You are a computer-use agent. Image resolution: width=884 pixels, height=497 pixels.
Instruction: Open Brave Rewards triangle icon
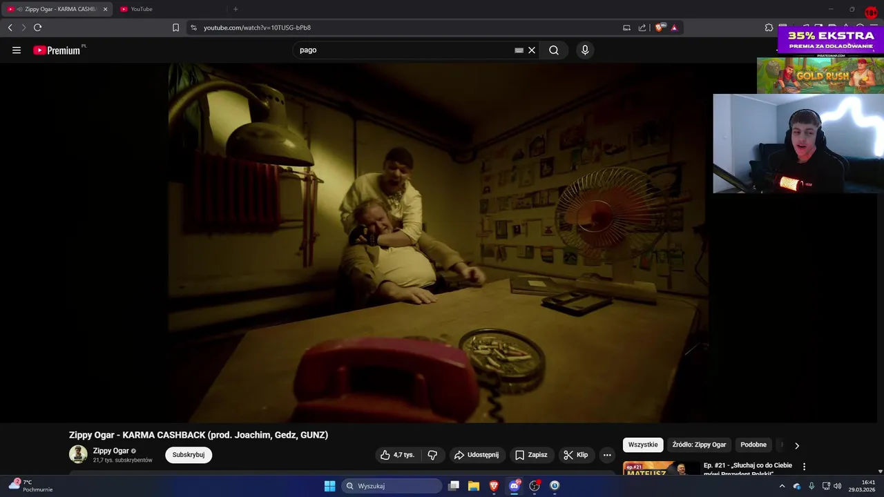[x=674, y=28]
